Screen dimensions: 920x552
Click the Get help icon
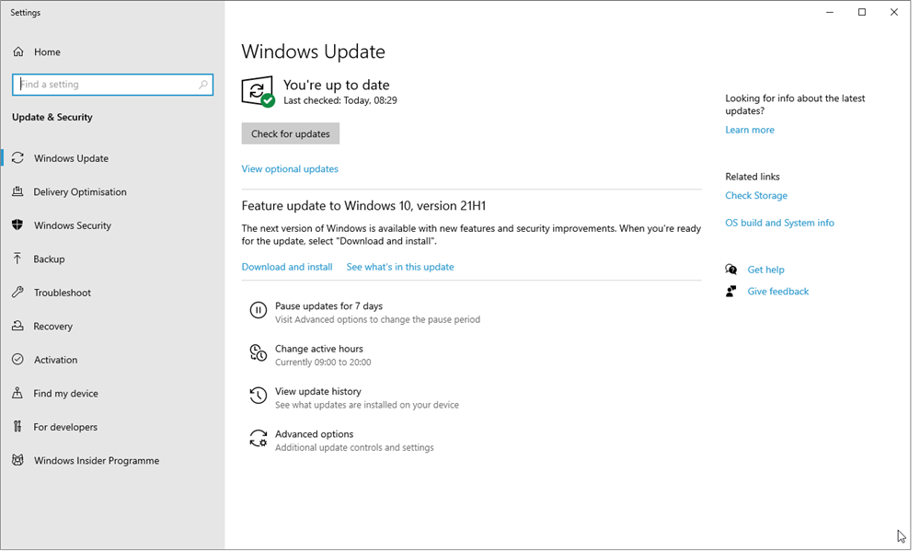pyautogui.click(x=731, y=270)
